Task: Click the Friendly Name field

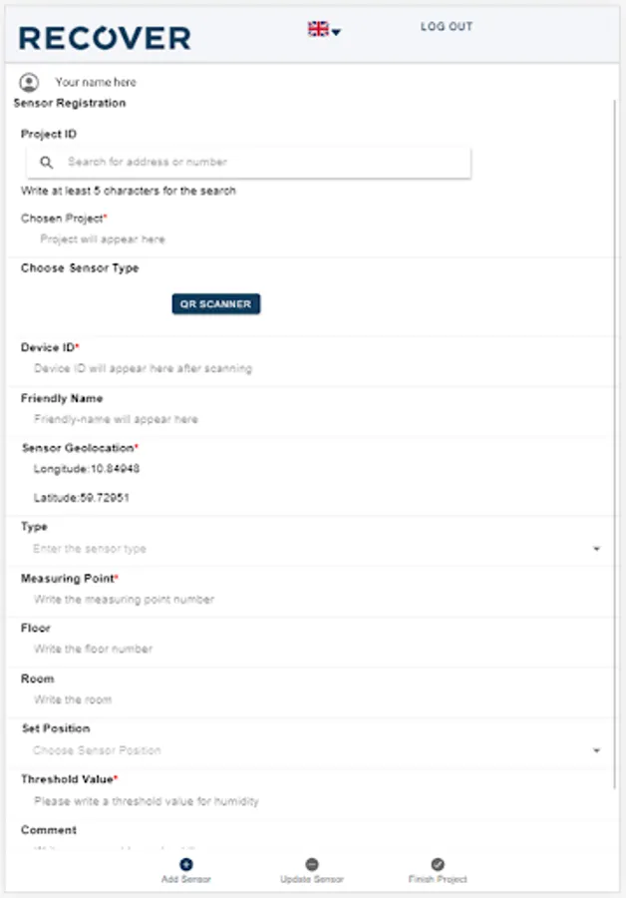Action: point(116,419)
